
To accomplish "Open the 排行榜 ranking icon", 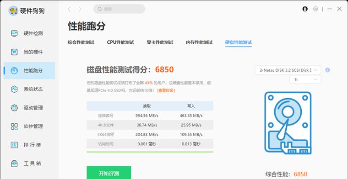I will click(14, 145).
